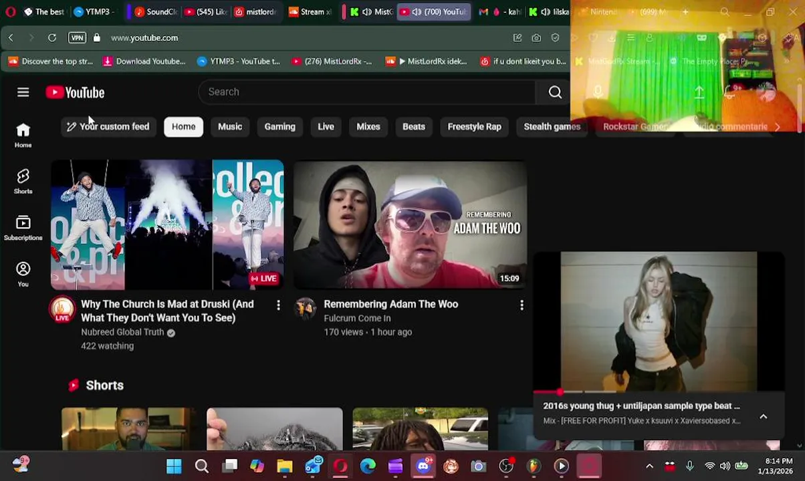Show site info via the lock icon
The image size is (805, 481).
97,37
